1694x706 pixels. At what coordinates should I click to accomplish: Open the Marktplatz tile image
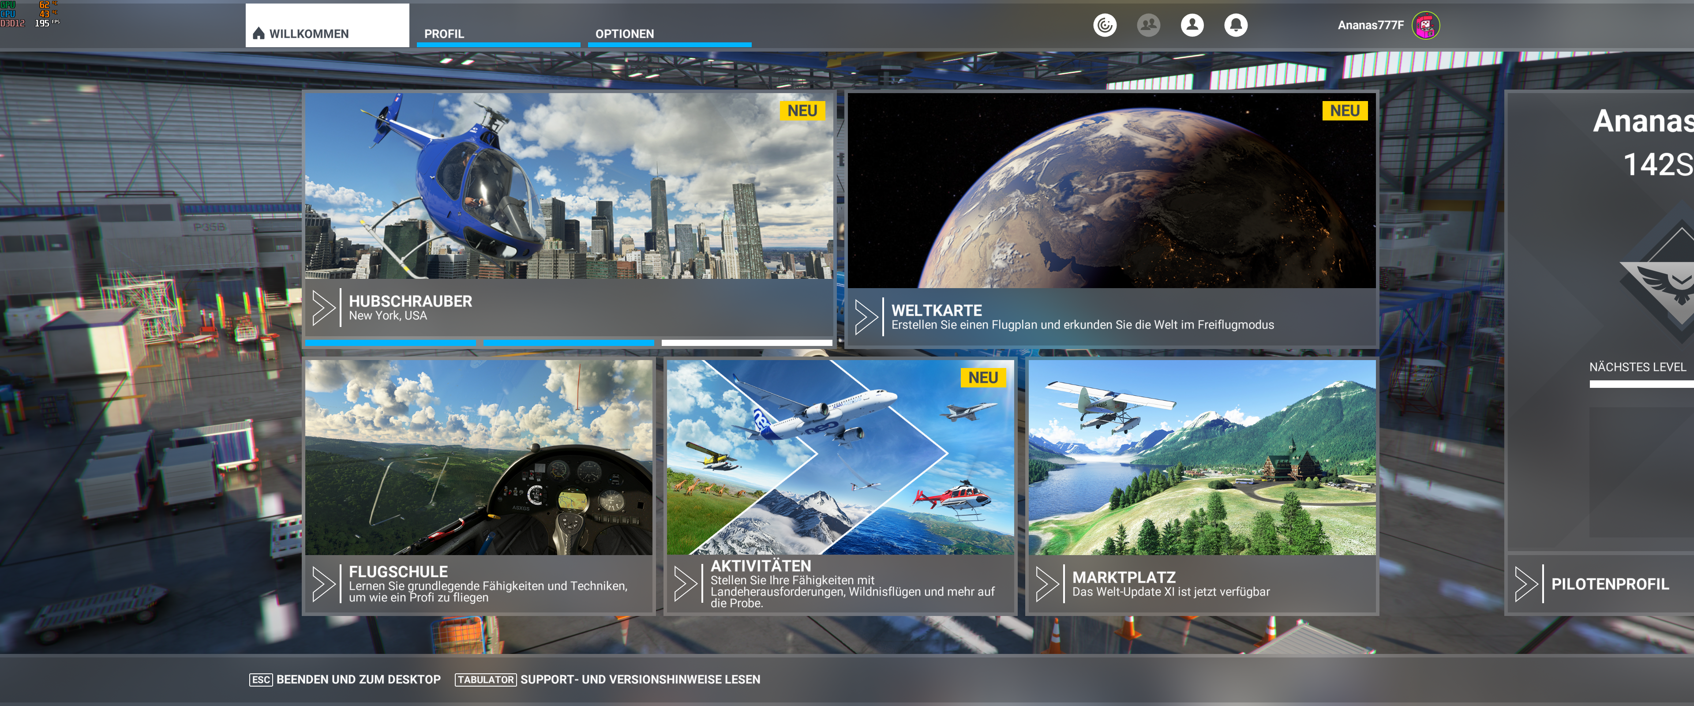(1201, 457)
